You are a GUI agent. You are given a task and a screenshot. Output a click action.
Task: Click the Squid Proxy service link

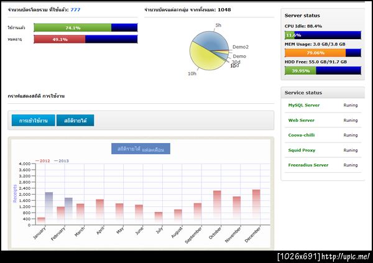[302, 150]
